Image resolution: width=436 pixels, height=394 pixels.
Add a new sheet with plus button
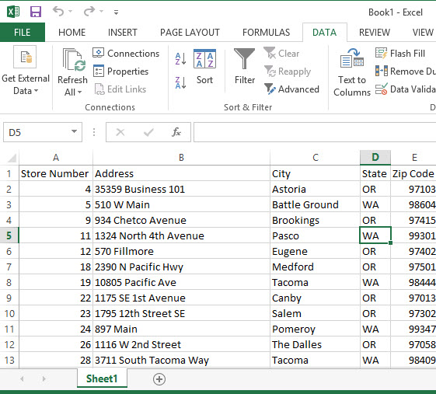159,379
